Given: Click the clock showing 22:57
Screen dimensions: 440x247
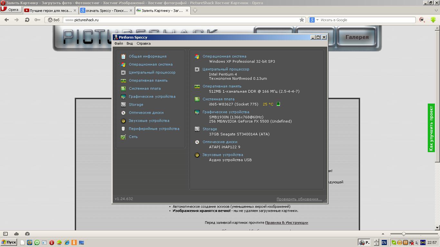Looking at the screenshot, I should coord(432,242).
